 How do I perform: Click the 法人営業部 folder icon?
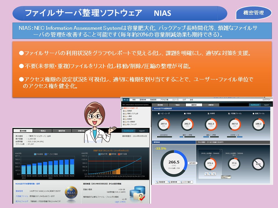(x=126, y=122)
